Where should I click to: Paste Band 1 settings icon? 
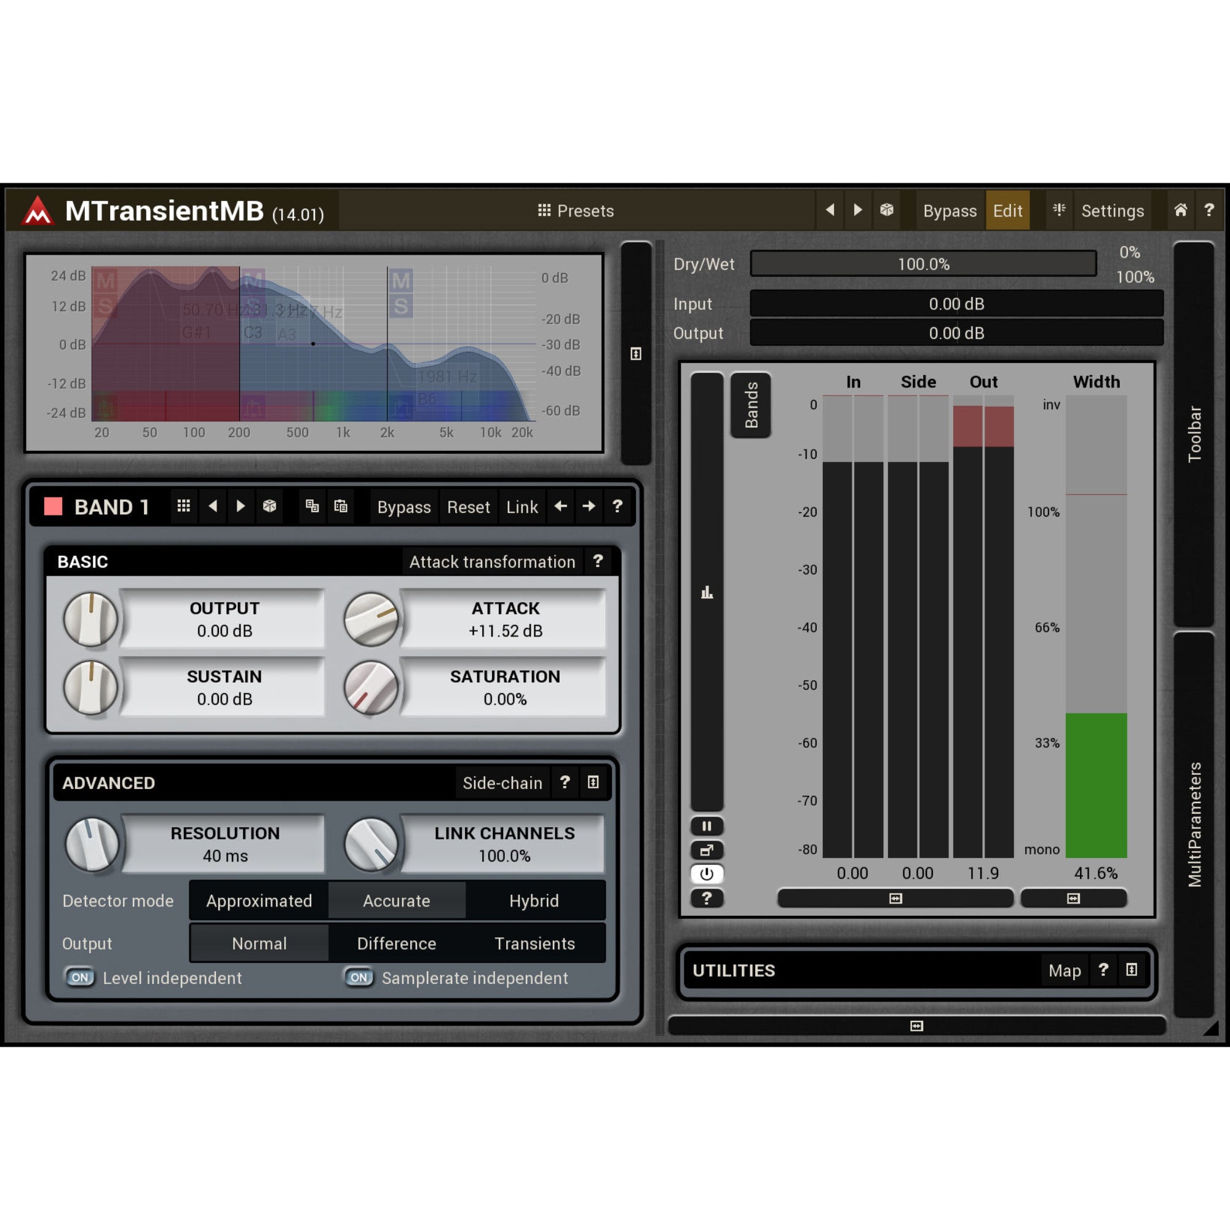[341, 506]
